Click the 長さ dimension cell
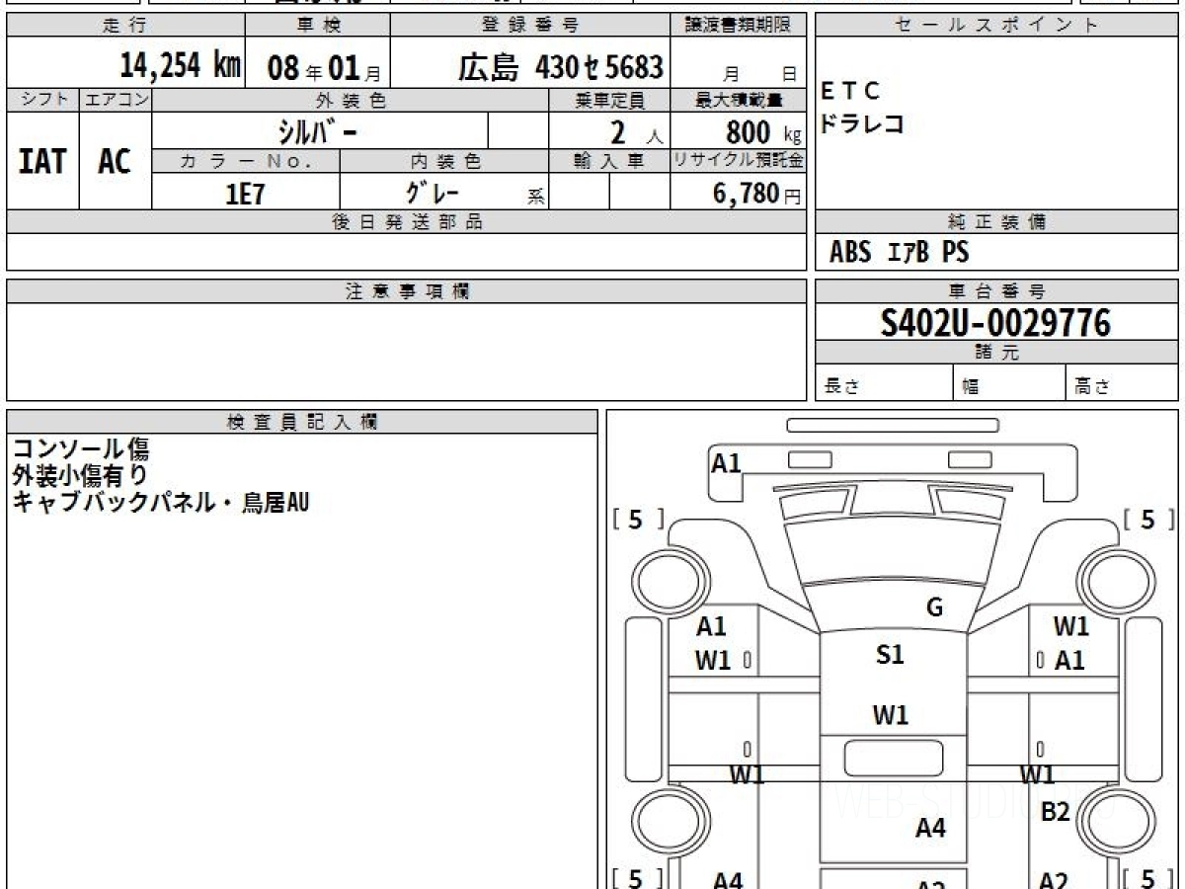 (x=885, y=383)
